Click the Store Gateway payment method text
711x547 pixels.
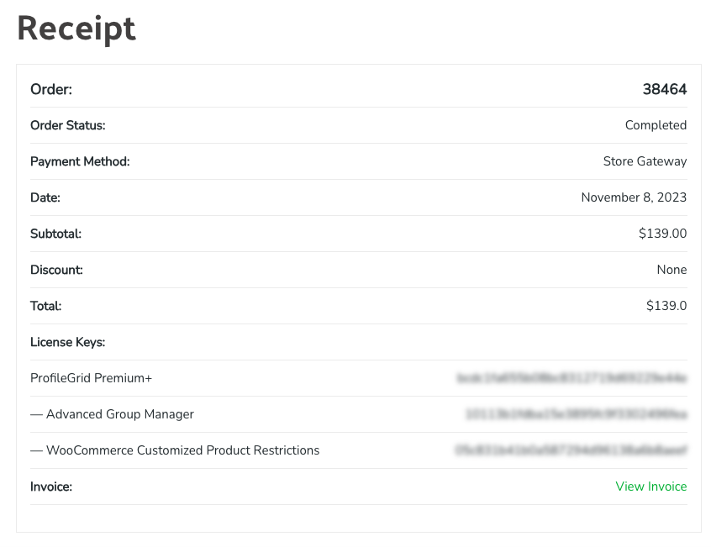645,161
